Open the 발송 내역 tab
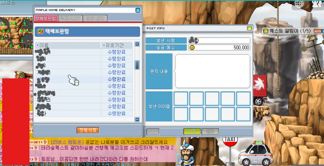The width and height of the screenshot is (324, 166). [95, 18]
